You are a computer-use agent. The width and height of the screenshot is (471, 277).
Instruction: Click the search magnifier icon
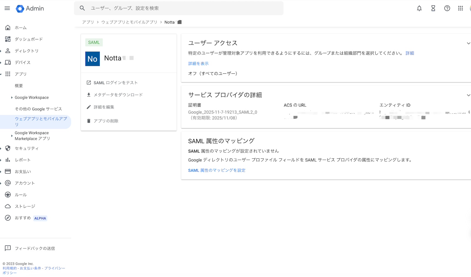pos(82,8)
